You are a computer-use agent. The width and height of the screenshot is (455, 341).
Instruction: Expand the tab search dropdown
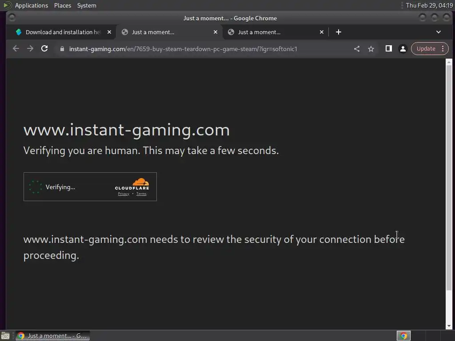(x=439, y=32)
